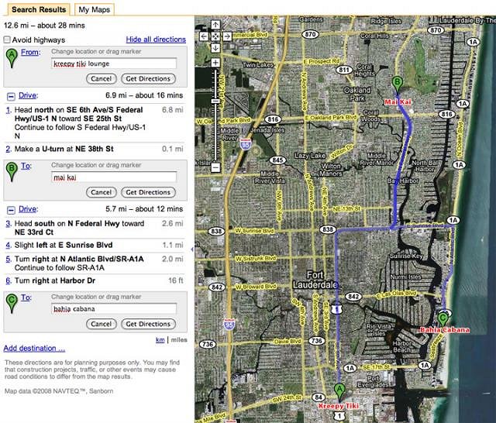Open the My Maps tab
This screenshot has width=496, height=423.
[94, 9]
